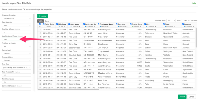Click the cell "Ile-de-France"
The width and height of the screenshot is (198, 100).
(168, 84)
